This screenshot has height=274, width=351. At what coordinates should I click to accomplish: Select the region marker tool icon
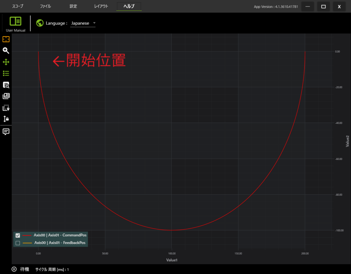tap(6, 108)
